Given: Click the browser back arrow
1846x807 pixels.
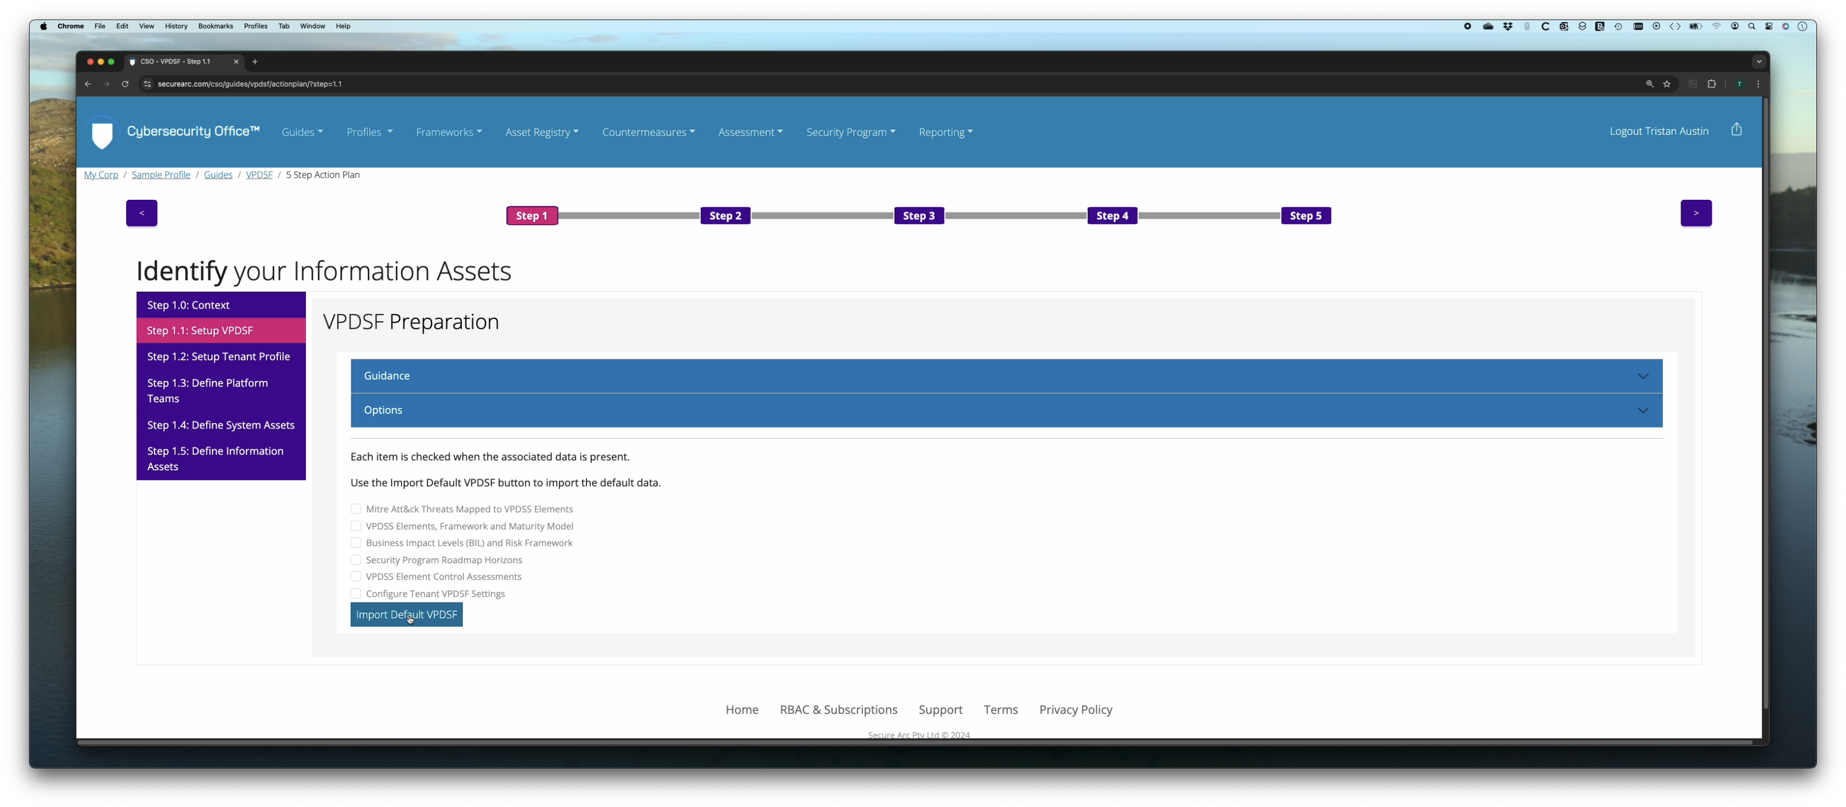Looking at the screenshot, I should coord(88,84).
